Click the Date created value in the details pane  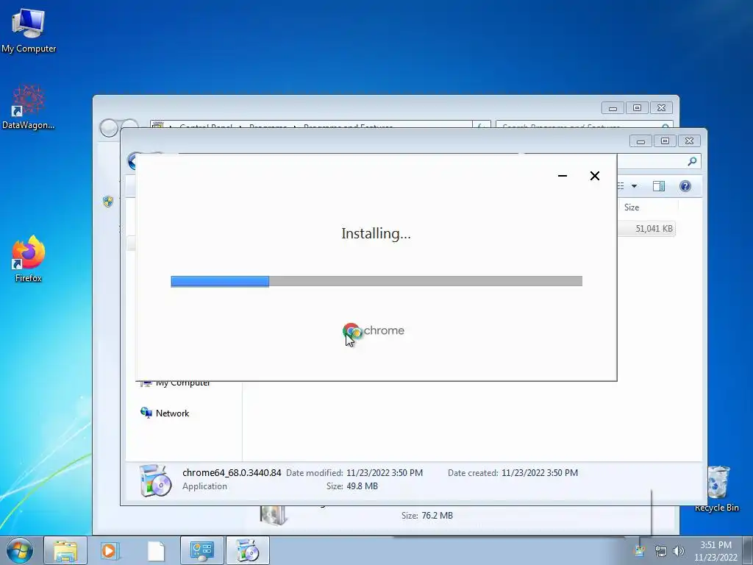pos(540,473)
